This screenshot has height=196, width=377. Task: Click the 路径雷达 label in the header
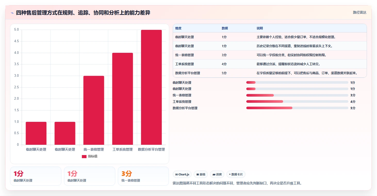coord(359,12)
